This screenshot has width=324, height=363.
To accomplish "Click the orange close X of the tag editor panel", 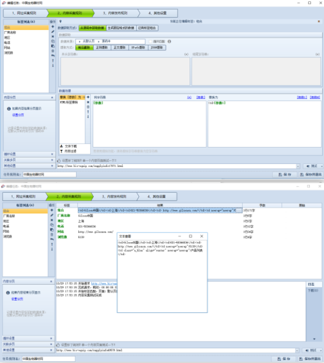I will [x=319, y=22].
